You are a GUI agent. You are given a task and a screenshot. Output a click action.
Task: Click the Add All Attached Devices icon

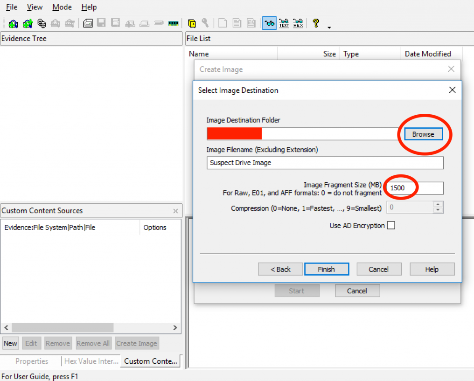(x=28, y=23)
